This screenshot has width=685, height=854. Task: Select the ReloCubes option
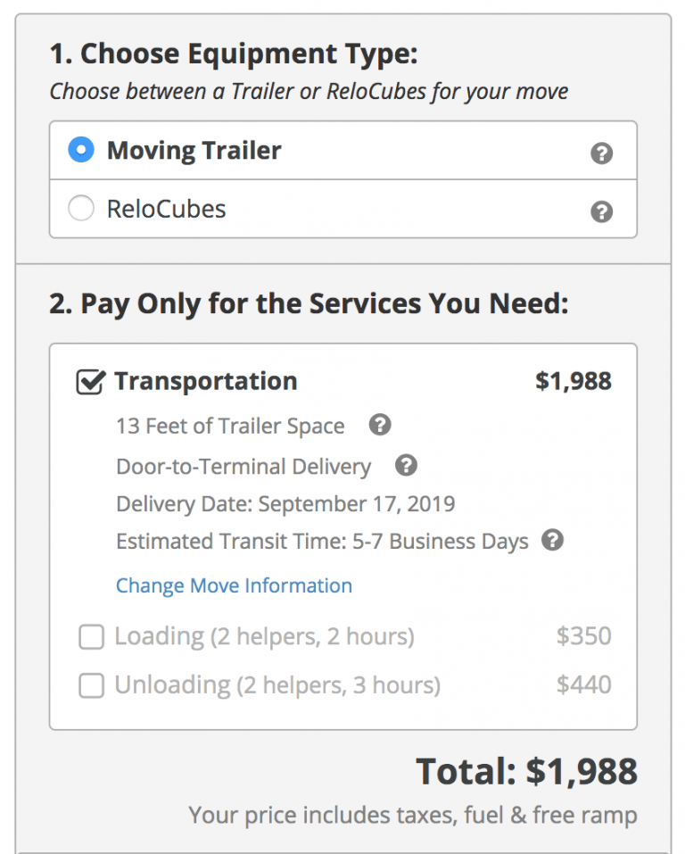pos(81,208)
